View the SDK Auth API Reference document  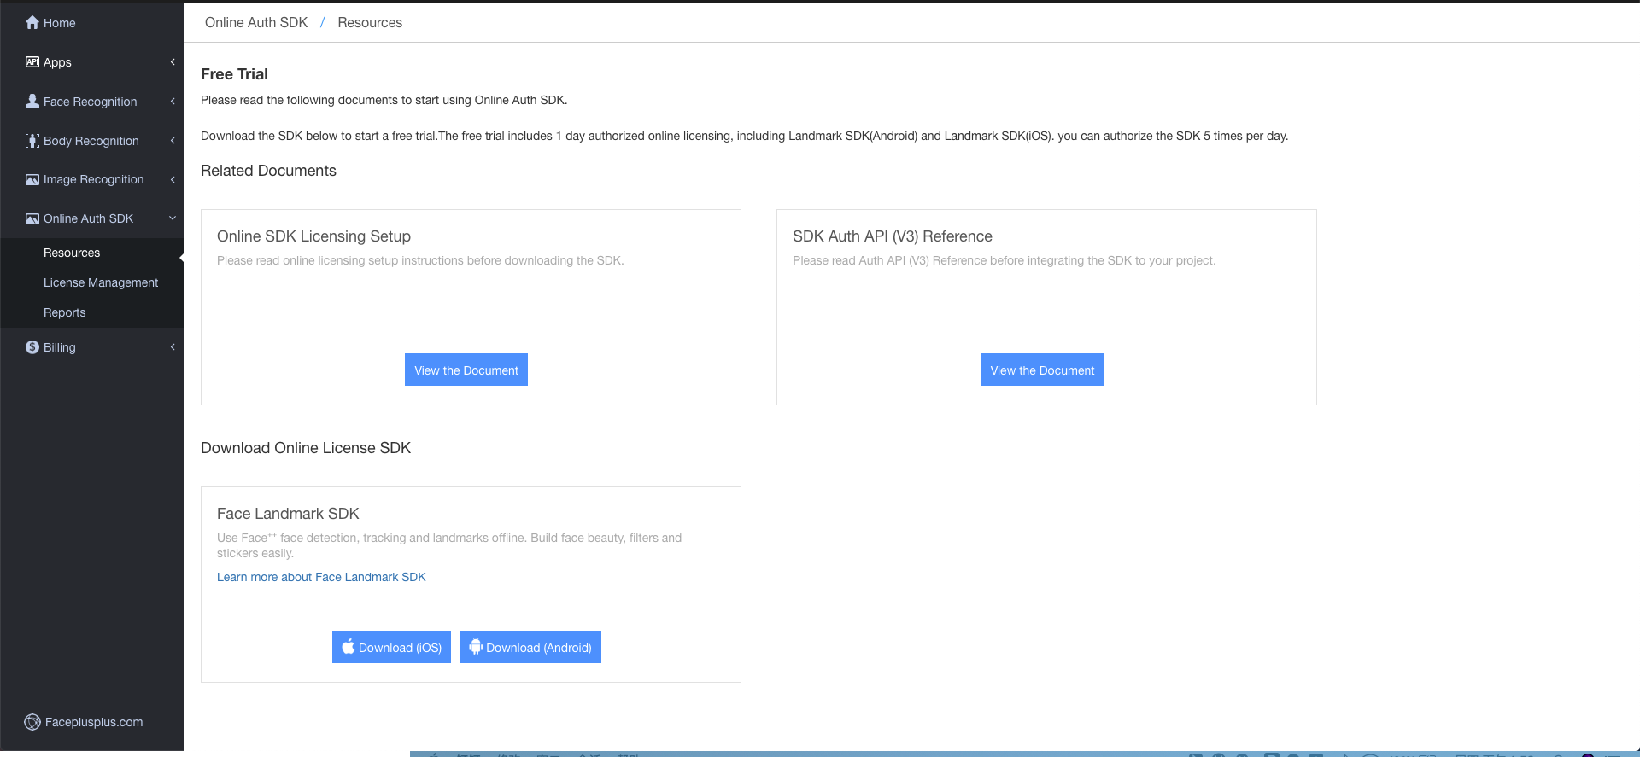pyautogui.click(x=1042, y=370)
